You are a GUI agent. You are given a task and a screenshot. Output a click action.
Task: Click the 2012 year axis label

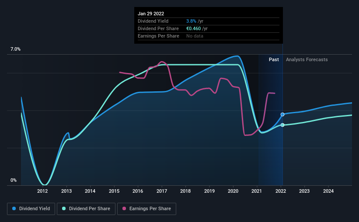42,191
